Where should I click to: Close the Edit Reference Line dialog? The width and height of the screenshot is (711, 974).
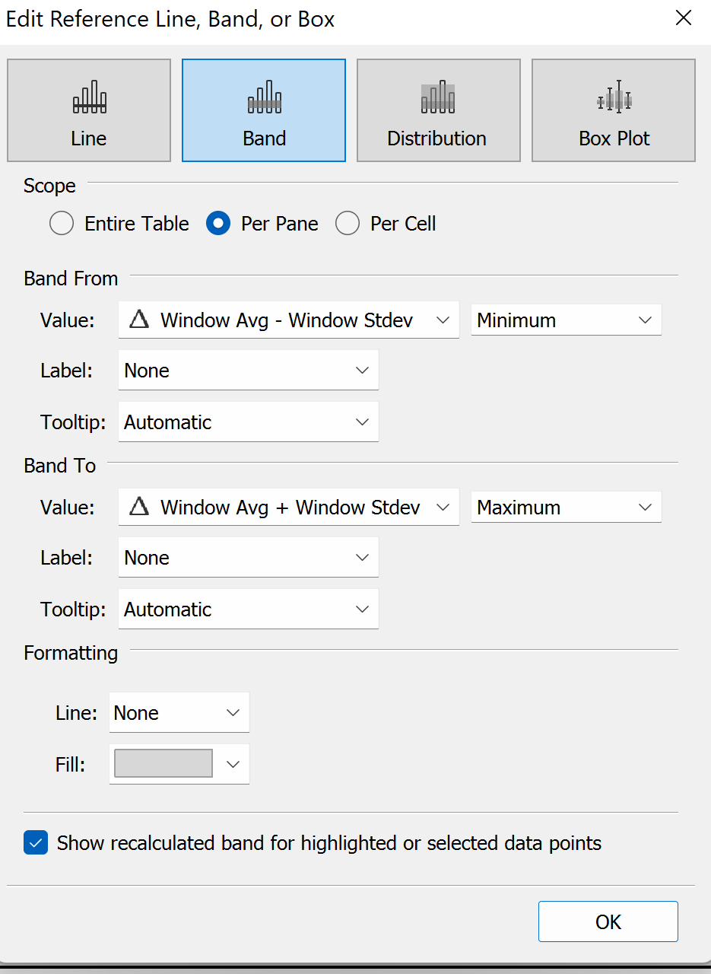tap(684, 19)
